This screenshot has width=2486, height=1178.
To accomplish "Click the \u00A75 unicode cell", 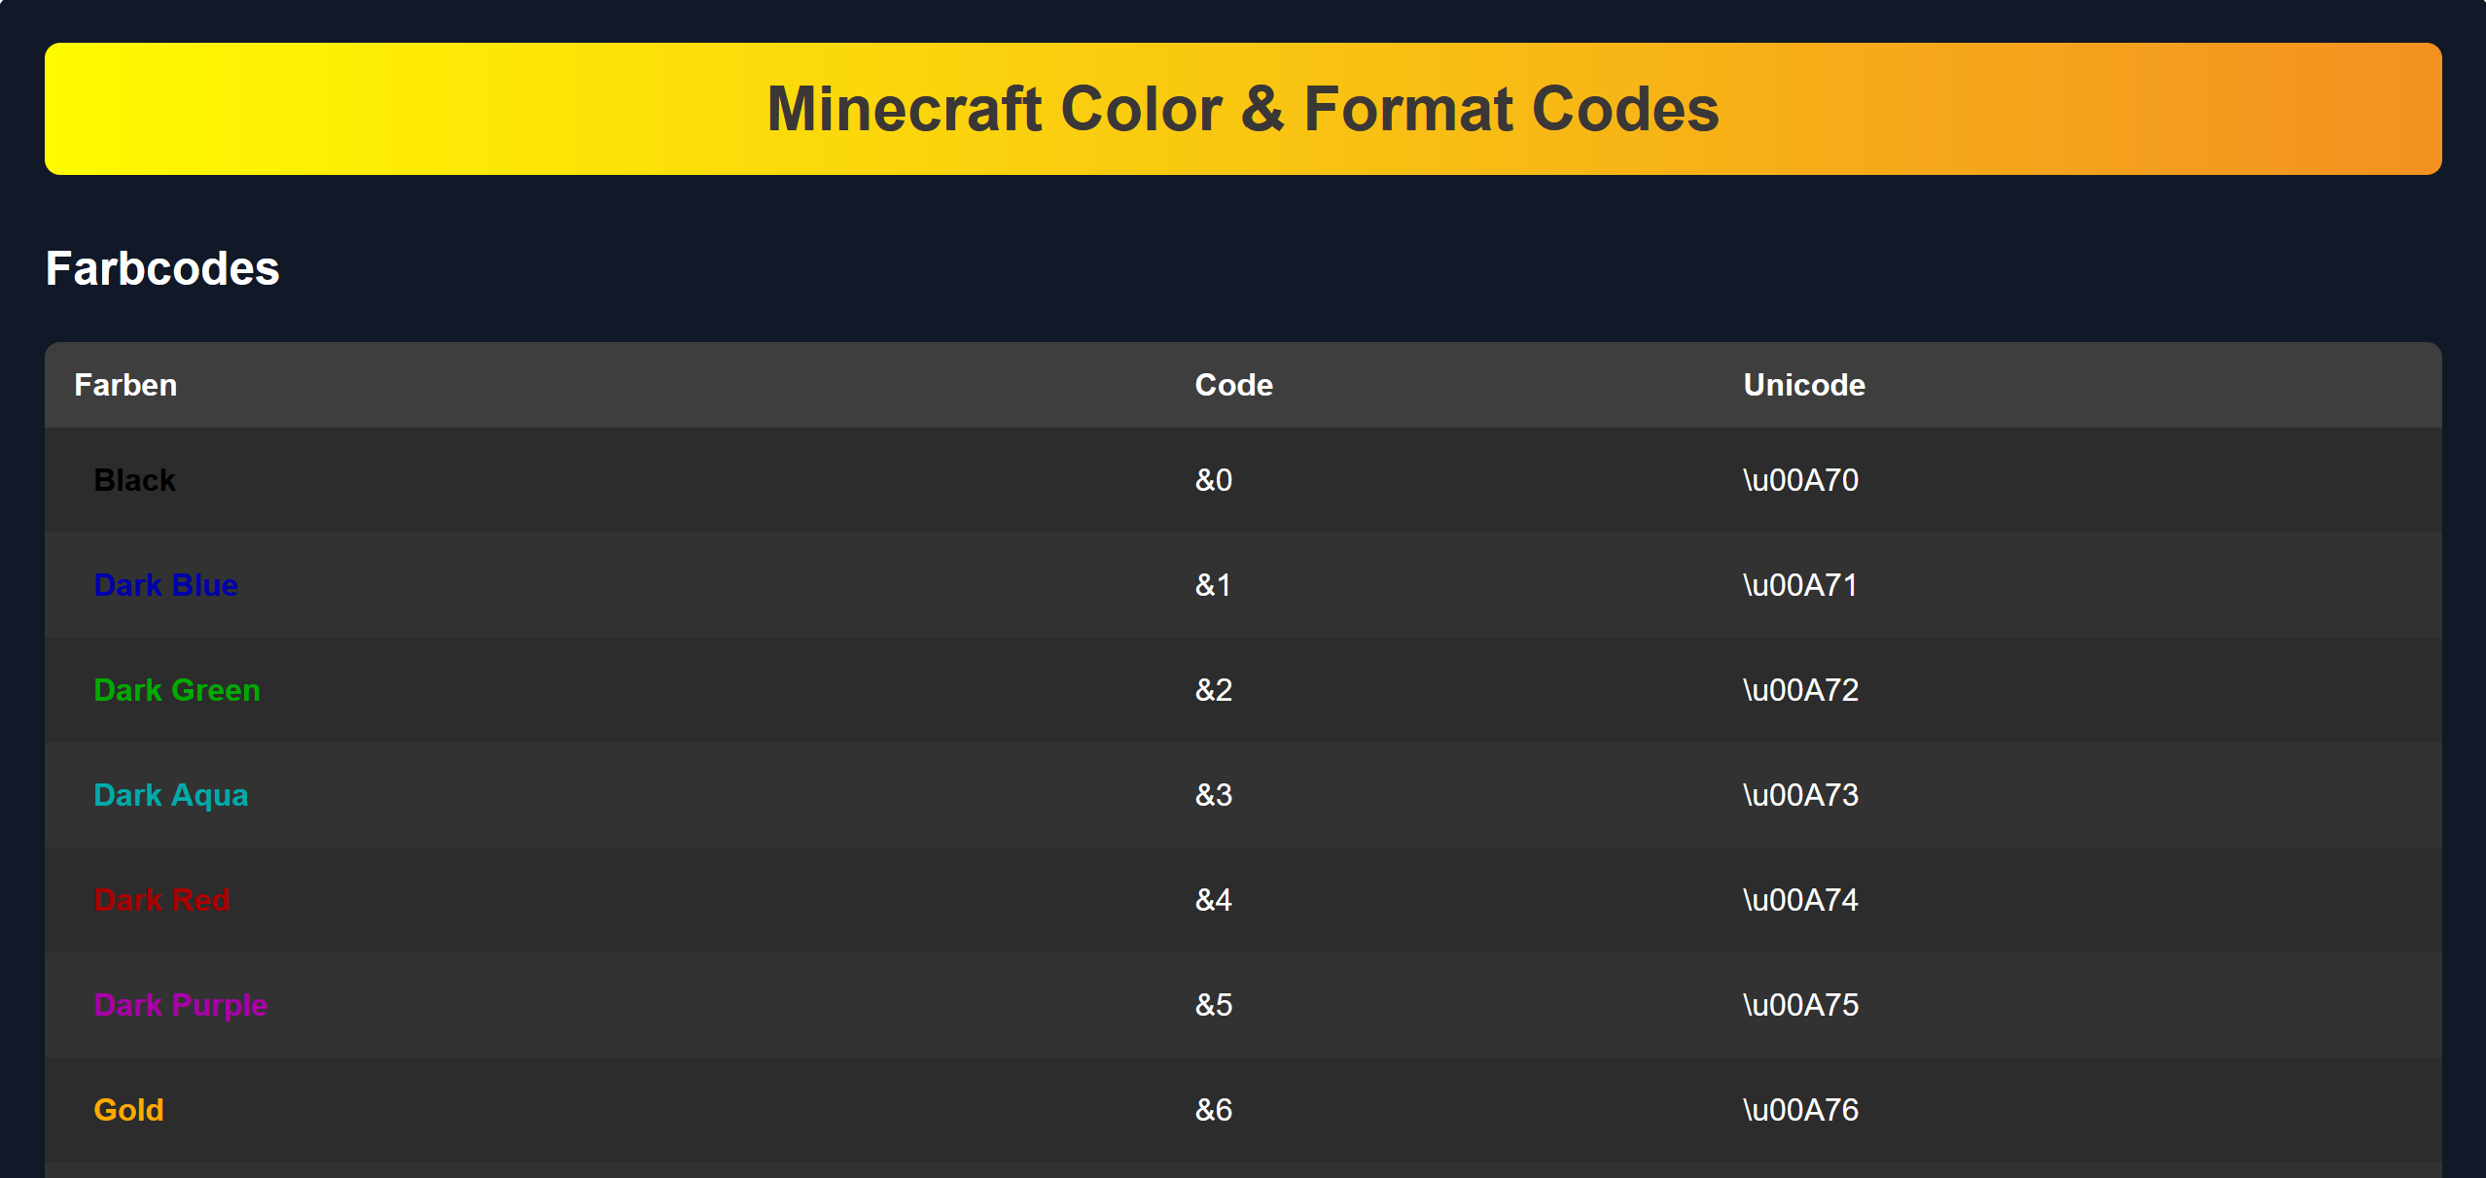I will tap(1800, 1005).
